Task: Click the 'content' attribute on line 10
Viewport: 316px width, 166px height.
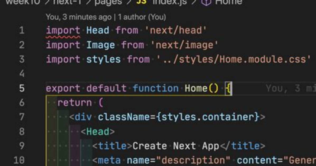Action: (x=257, y=160)
